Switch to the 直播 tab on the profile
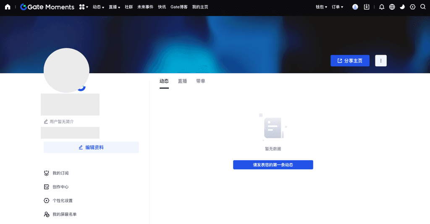This screenshot has width=430, height=224. pos(182,81)
